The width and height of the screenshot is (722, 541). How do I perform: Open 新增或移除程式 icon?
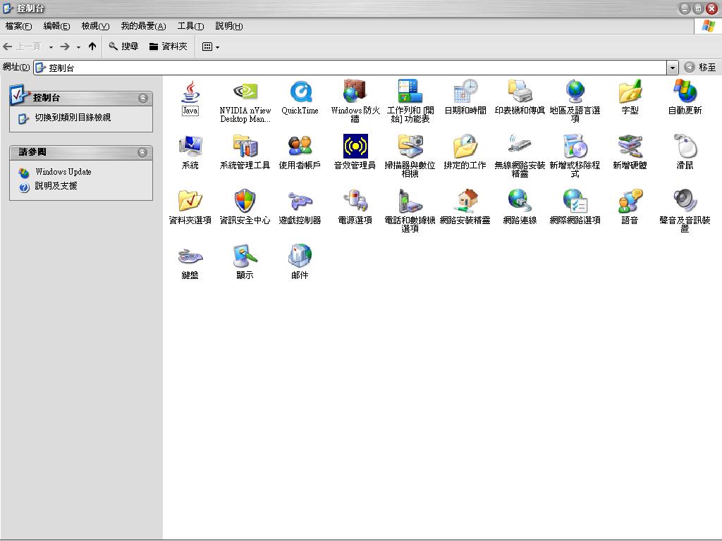pyautogui.click(x=575, y=147)
